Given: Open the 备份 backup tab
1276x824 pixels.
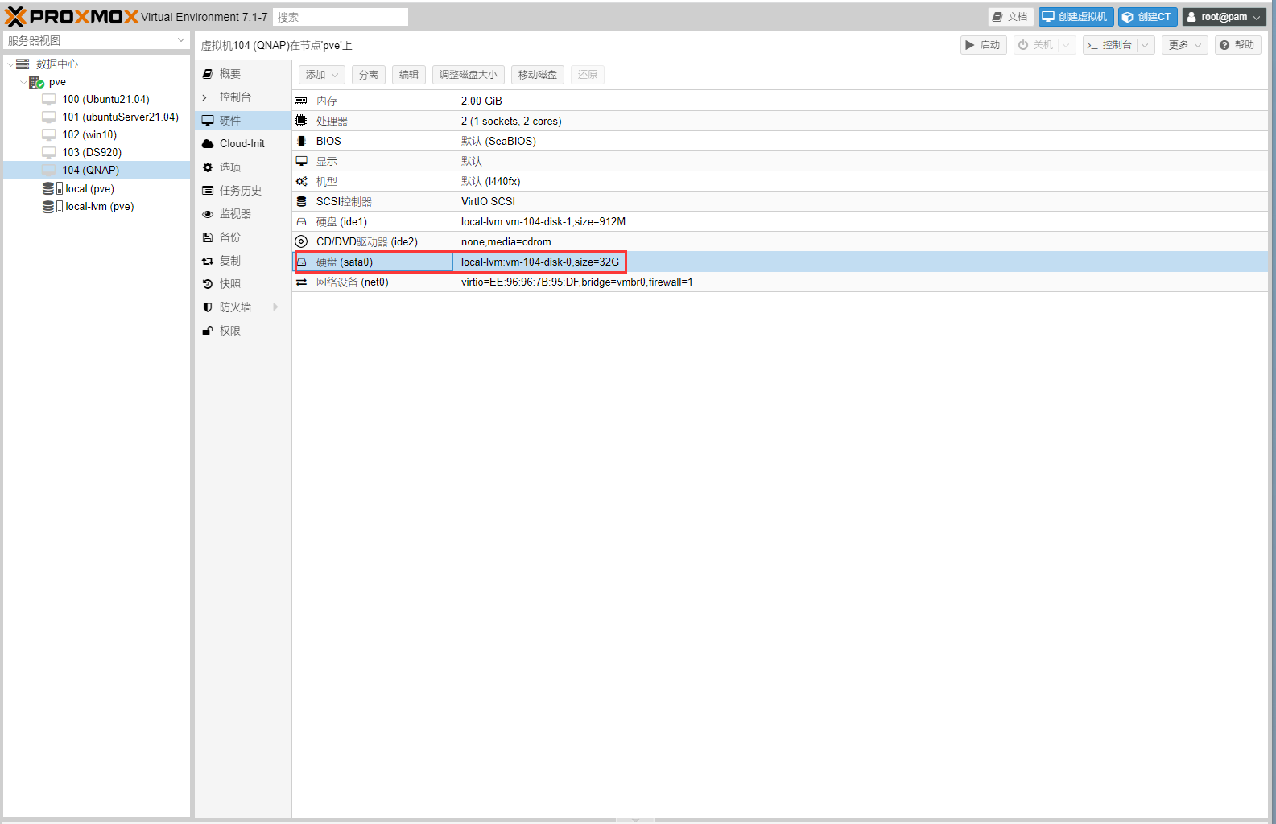Looking at the screenshot, I should 243,237.
